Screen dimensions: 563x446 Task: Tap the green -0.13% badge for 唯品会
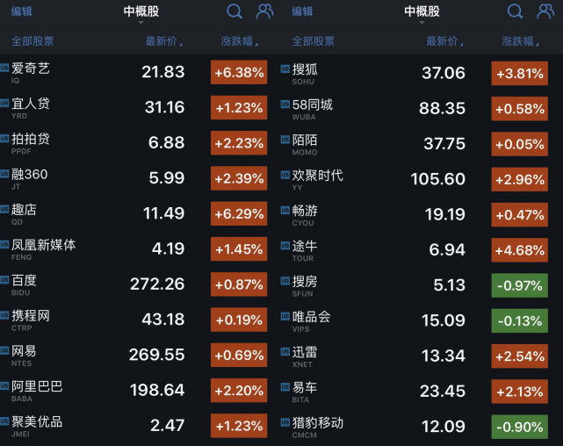[x=520, y=320]
